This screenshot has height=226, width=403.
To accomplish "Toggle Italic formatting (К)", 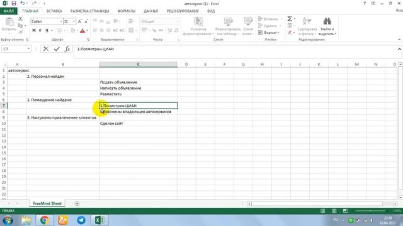I will pos(40,30).
